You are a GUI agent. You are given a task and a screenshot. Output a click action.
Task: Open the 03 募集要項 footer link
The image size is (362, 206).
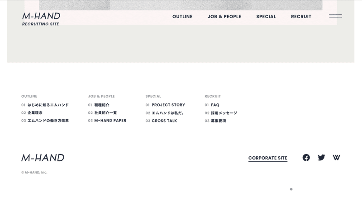click(x=215, y=121)
